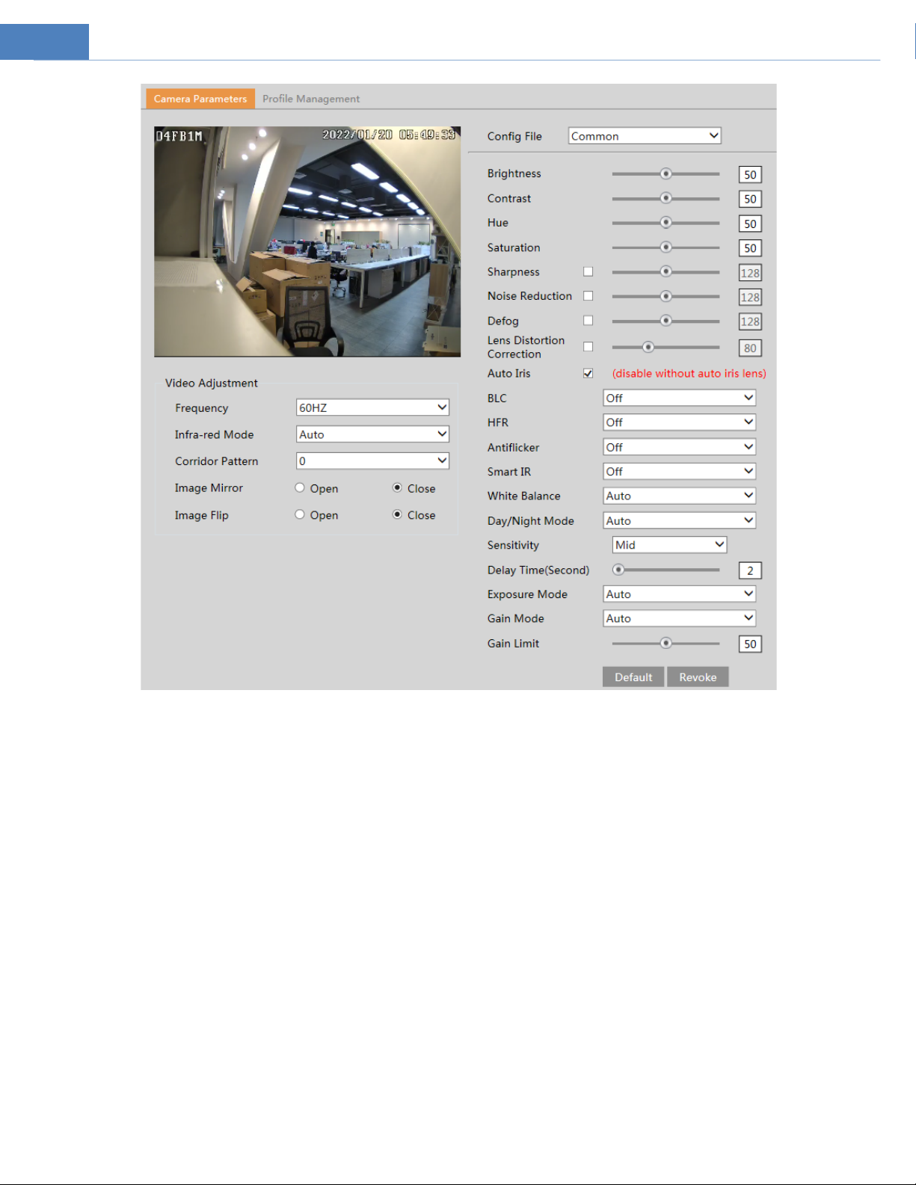916x1185 pixels.
Task: Open the Profile Management tab
Action: pos(310,99)
